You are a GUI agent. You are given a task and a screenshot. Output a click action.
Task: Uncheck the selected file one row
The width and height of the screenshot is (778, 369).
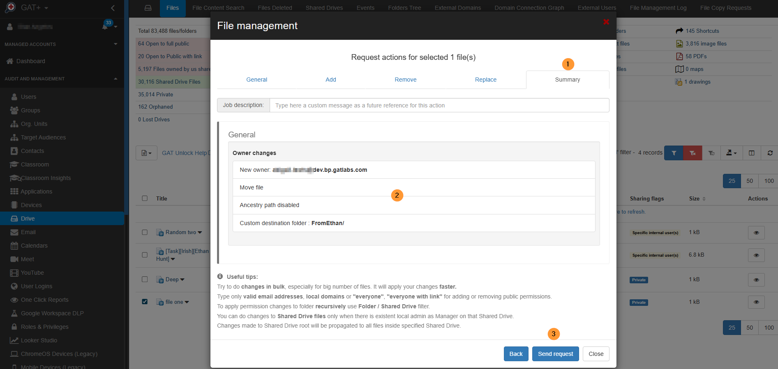[x=144, y=301]
